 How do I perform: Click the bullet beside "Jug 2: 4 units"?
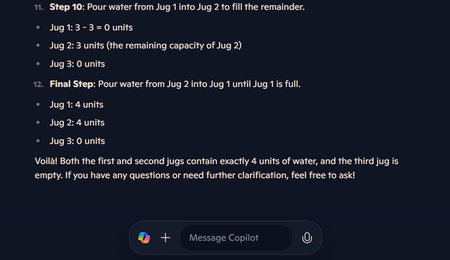tap(38, 123)
